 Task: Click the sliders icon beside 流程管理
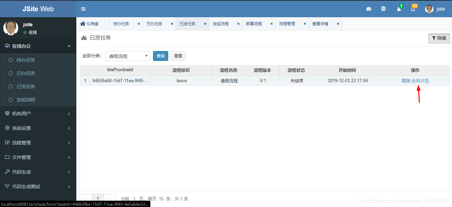(7, 143)
